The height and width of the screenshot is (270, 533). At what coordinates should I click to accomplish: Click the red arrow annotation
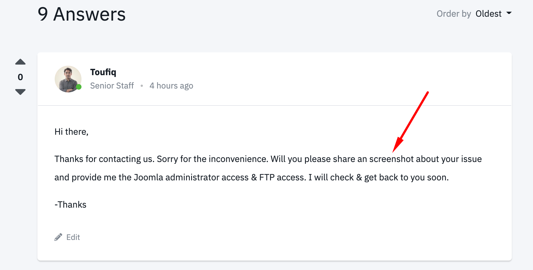(410, 122)
